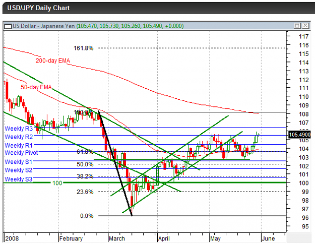Screen dimensions: 315x244
Task: Select the 38.2% Fibonacci label
Action: click(x=85, y=176)
